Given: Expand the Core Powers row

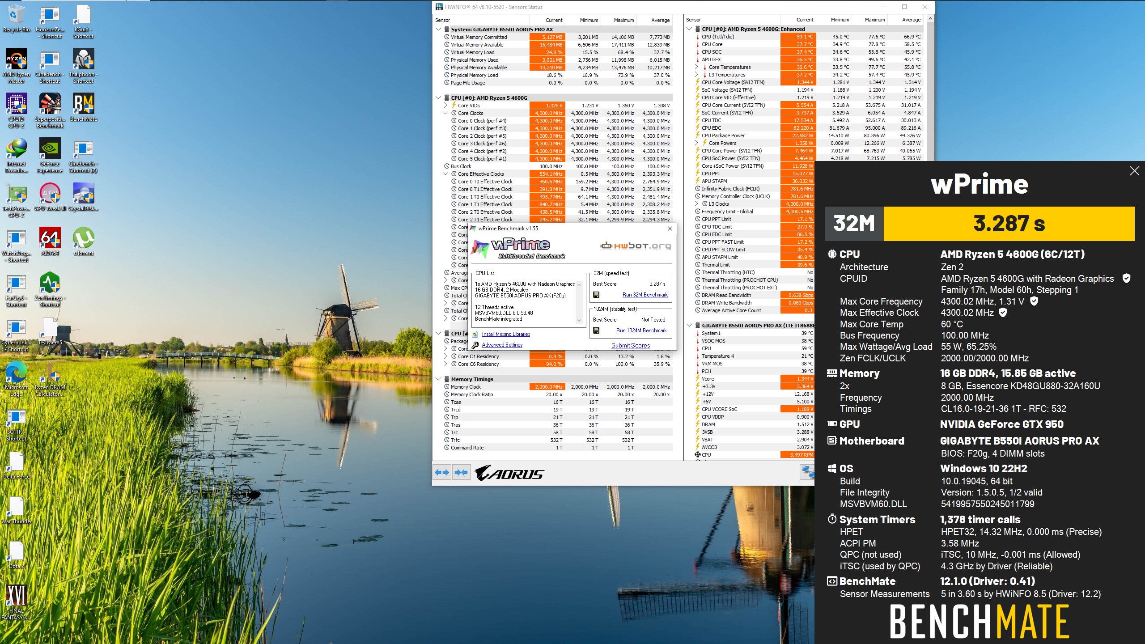Looking at the screenshot, I should 696,143.
